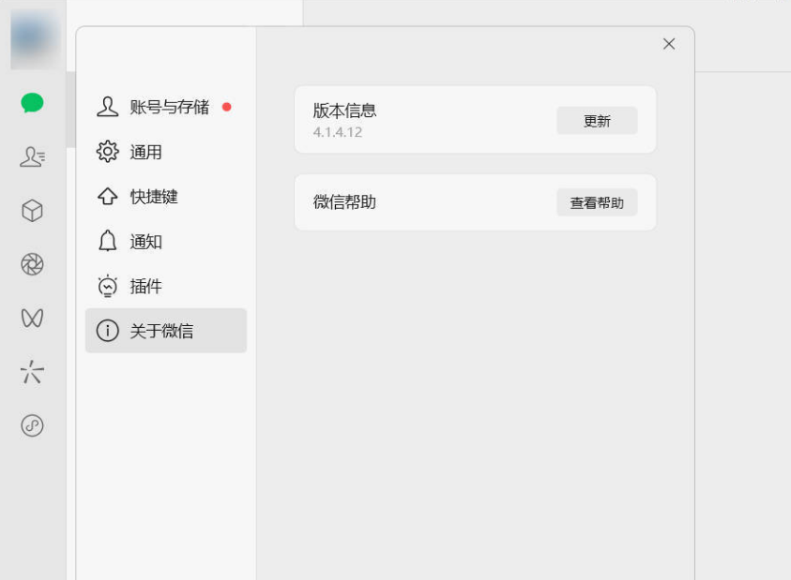Click the 更新 update button
Screen dimensions: 791x580
point(597,121)
